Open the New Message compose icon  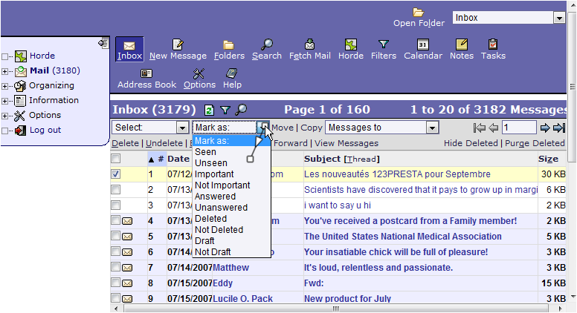click(x=178, y=45)
